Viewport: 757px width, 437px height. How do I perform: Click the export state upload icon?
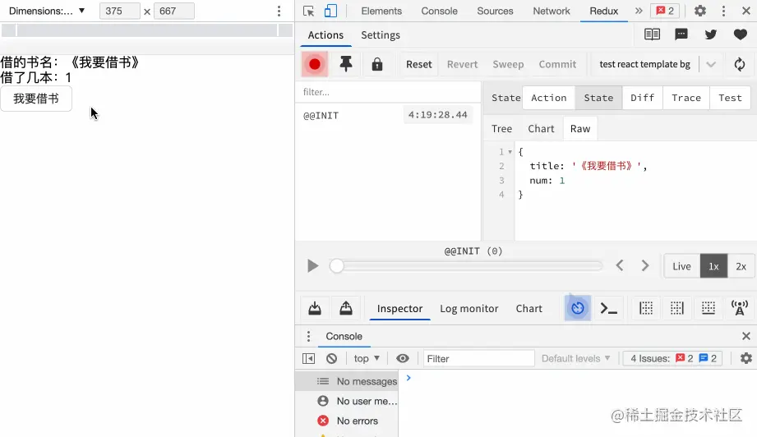point(346,308)
